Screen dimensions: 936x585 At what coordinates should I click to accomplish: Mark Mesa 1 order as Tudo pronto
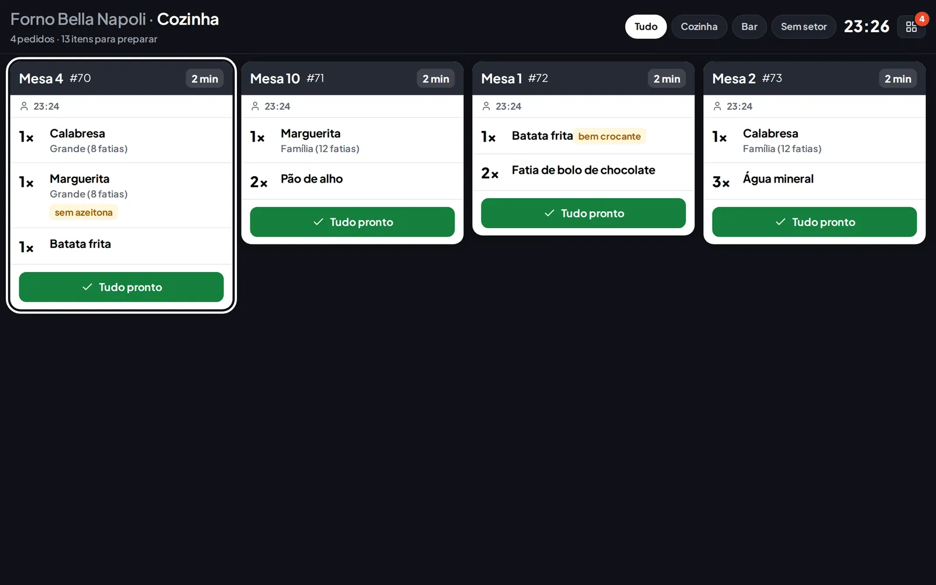click(583, 213)
